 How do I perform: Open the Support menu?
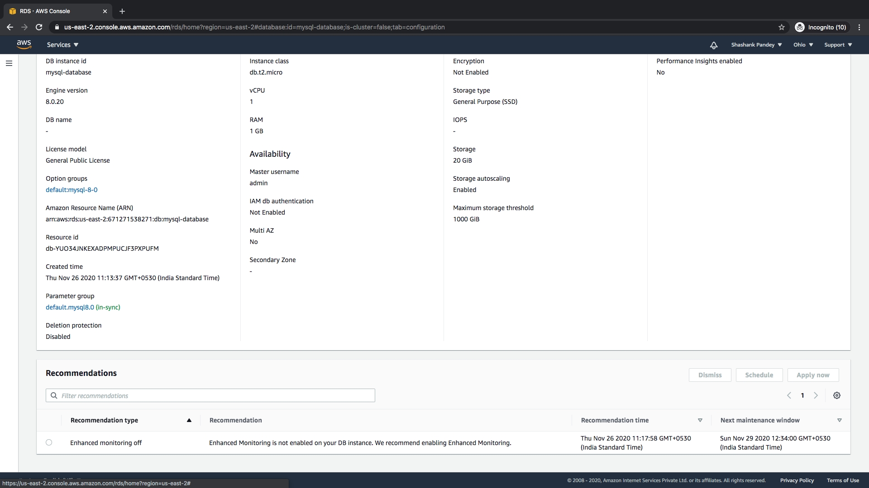click(838, 45)
